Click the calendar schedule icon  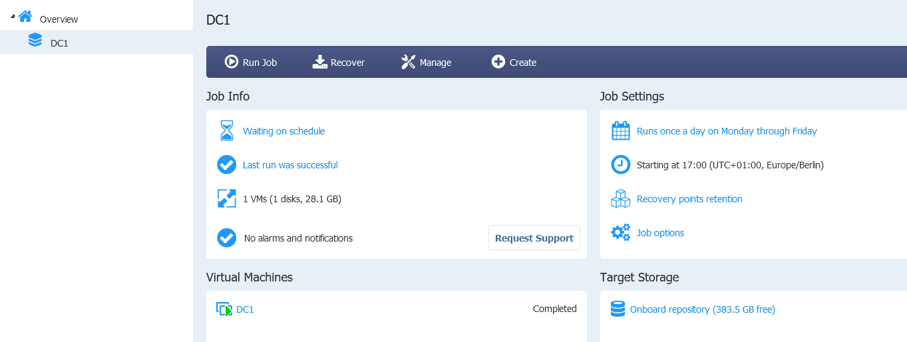point(621,130)
